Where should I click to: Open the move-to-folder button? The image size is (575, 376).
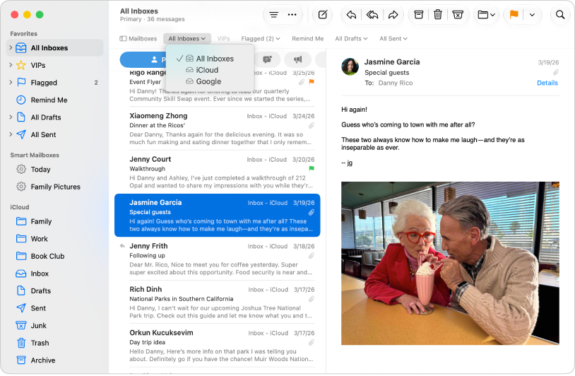click(486, 15)
